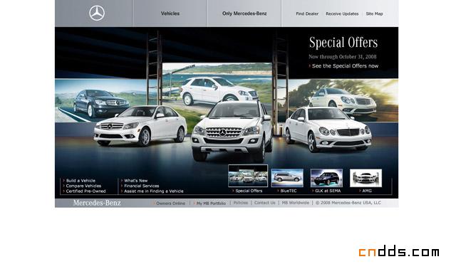The image size is (456, 269).
Task: Select the GLK at SEMA thumbnail
Action: 326,178
